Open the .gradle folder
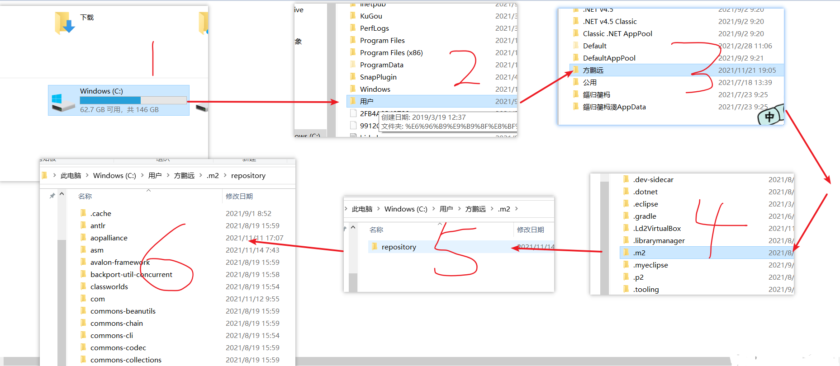840x366 pixels. click(x=644, y=216)
